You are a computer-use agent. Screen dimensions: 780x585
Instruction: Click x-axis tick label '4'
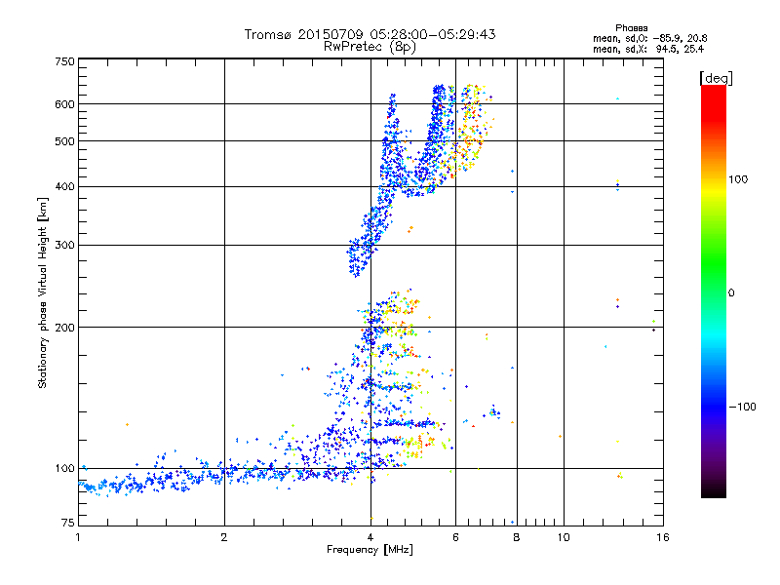370,537
